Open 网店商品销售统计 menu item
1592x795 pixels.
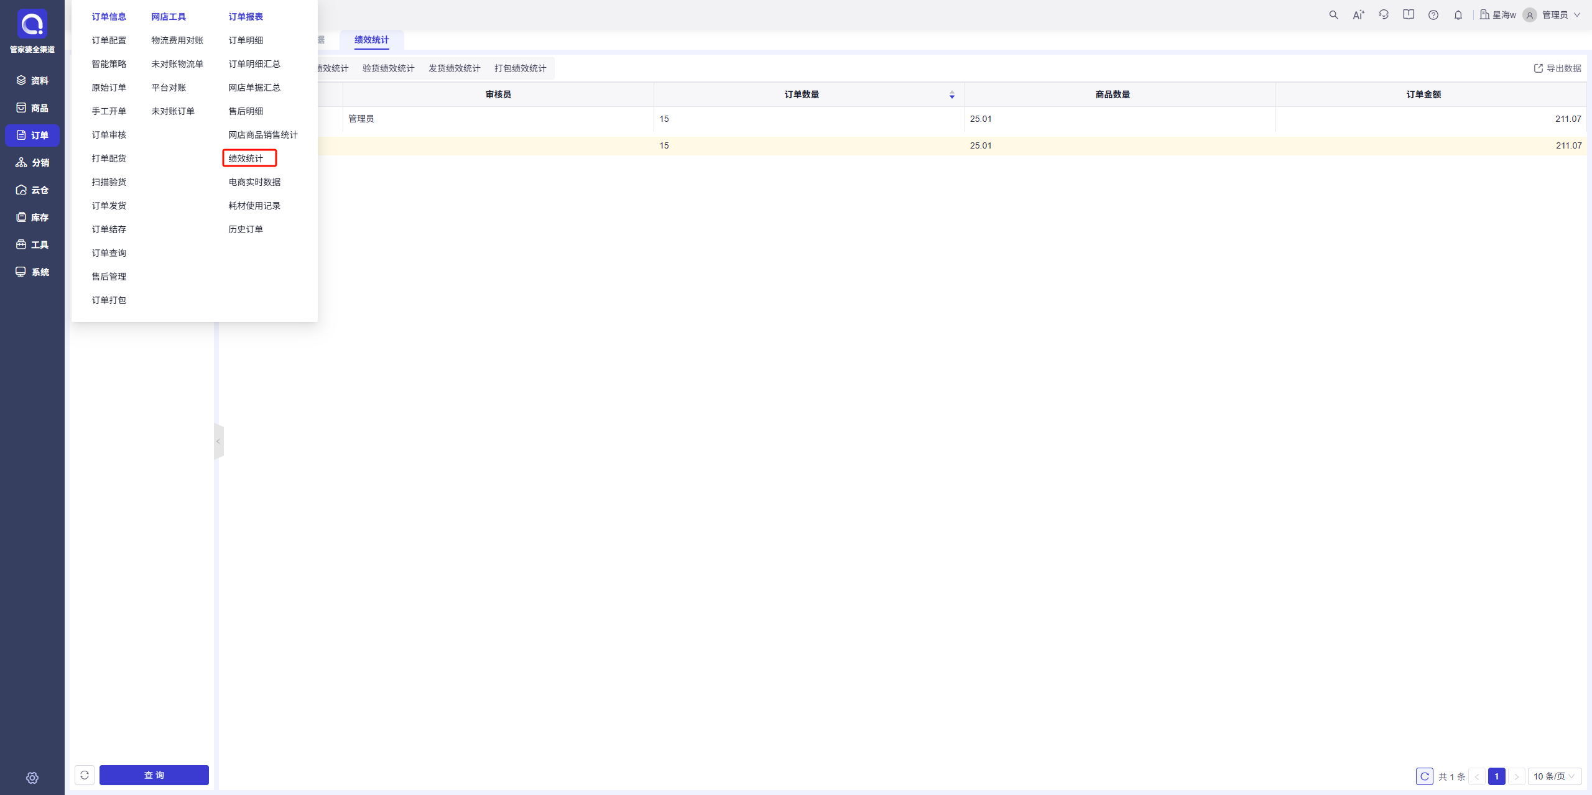point(263,135)
